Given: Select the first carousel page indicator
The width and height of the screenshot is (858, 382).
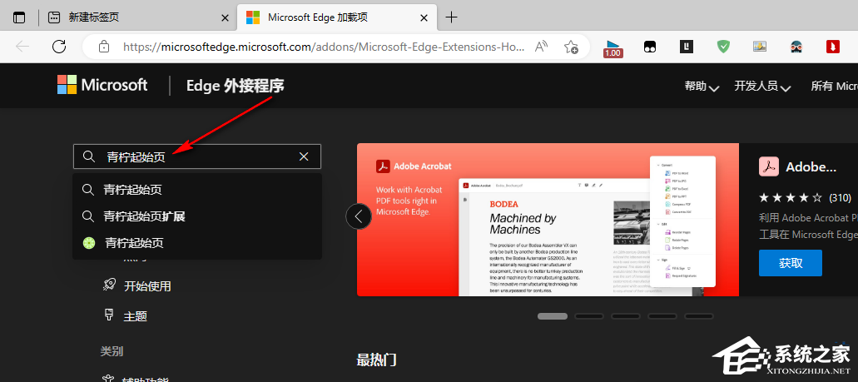Looking at the screenshot, I should tap(552, 316).
